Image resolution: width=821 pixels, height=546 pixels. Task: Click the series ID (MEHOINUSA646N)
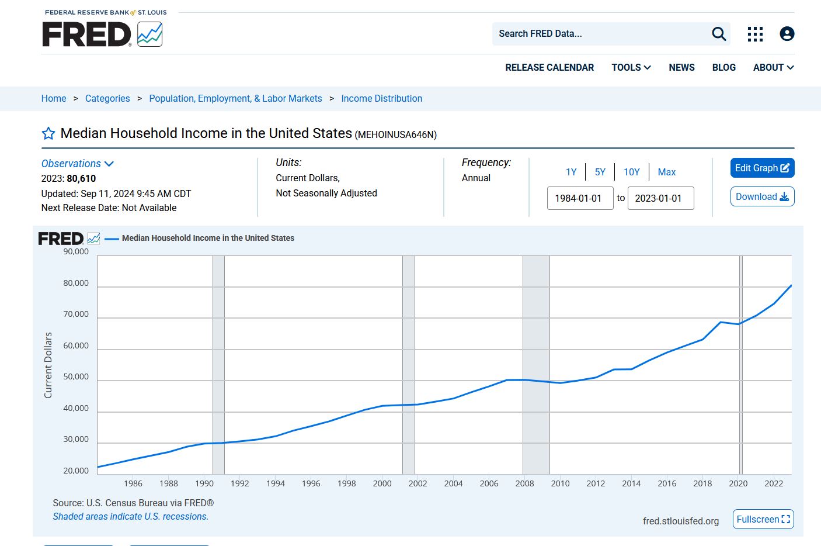coord(396,135)
